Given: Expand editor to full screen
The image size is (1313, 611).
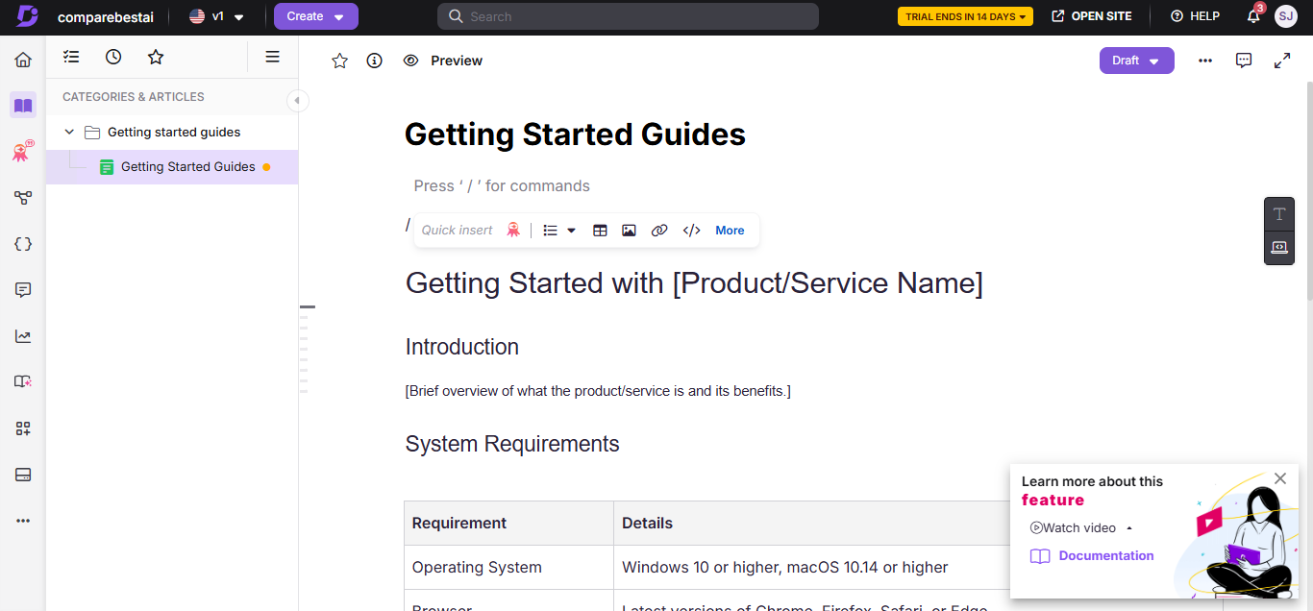Looking at the screenshot, I should pyautogui.click(x=1282, y=61).
